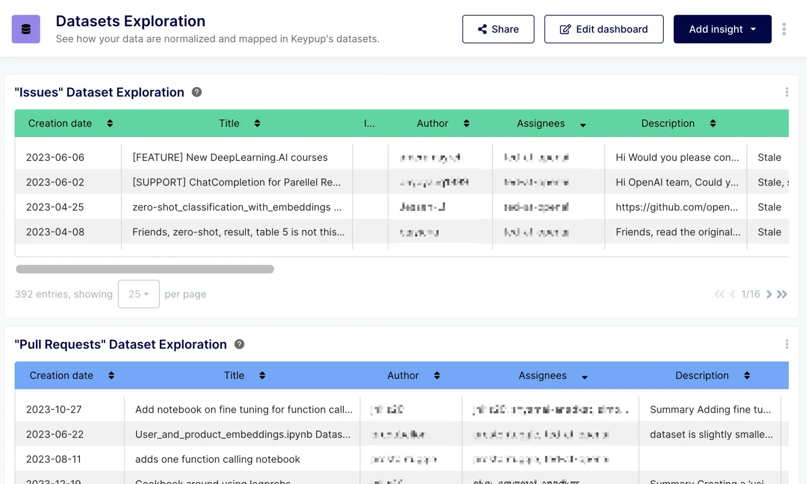This screenshot has width=809, height=484.
Task: Click the help icon beside Pull Requests Dataset Exploration
Action: [239, 344]
